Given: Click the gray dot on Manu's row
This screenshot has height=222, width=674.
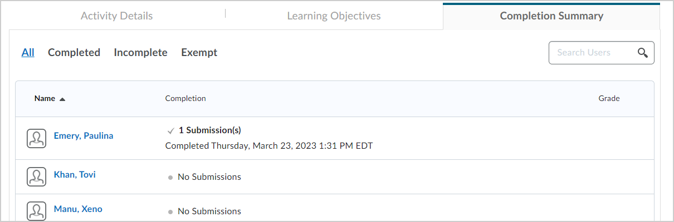Looking at the screenshot, I should pos(170,212).
